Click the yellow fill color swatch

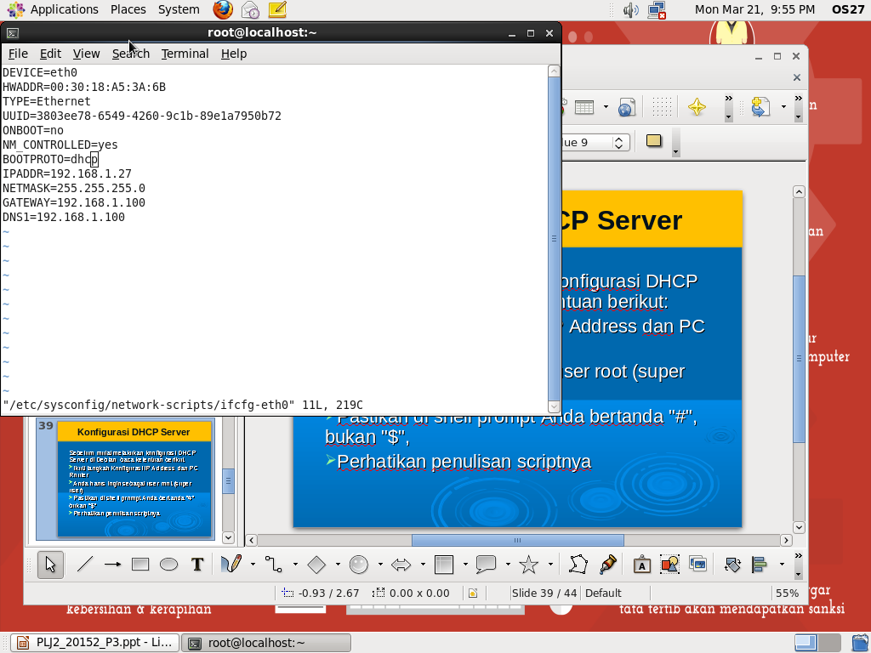[x=653, y=140]
